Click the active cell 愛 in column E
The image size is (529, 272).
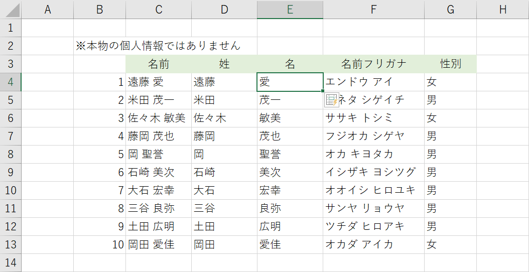point(290,82)
